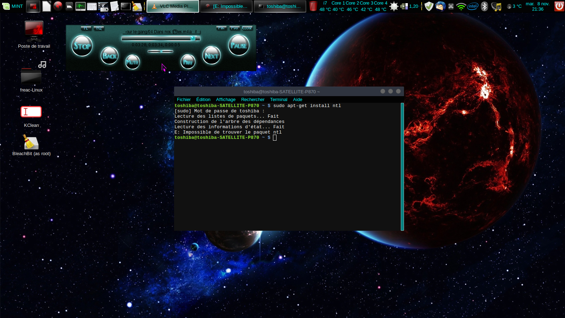The height and width of the screenshot is (318, 565).
Task: Open VLC preferences with Pref button
Action: pos(188,62)
